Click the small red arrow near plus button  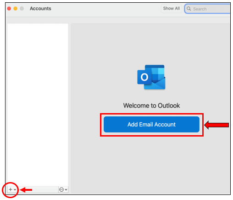(x=26, y=190)
